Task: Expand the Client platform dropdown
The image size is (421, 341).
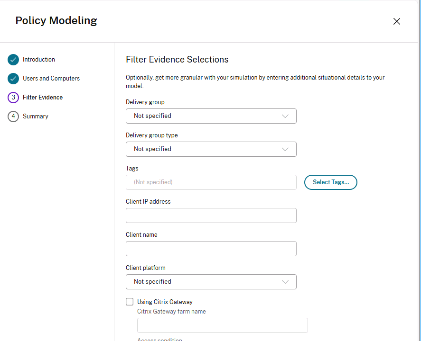Action: pyautogui.click(x=211, y=282)
